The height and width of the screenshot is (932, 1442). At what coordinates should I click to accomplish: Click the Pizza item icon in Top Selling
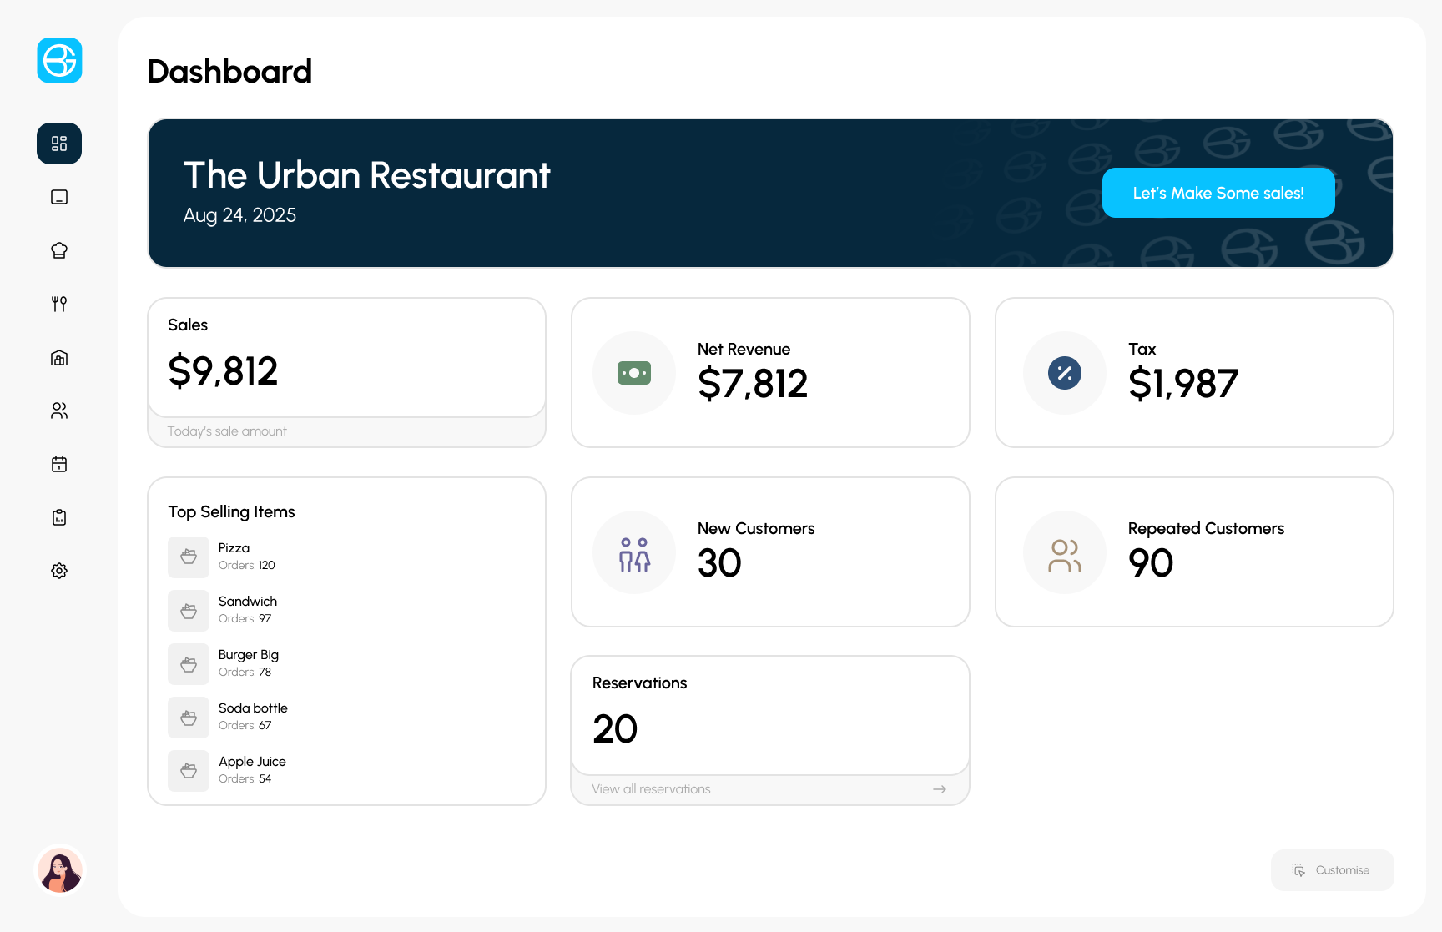point(189,557)
